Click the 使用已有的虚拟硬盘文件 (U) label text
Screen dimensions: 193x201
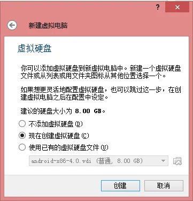click(x=68, y=148)
